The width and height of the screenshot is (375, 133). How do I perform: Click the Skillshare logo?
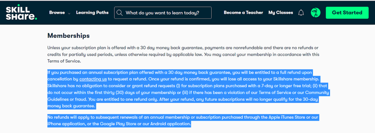click(22, 13)
